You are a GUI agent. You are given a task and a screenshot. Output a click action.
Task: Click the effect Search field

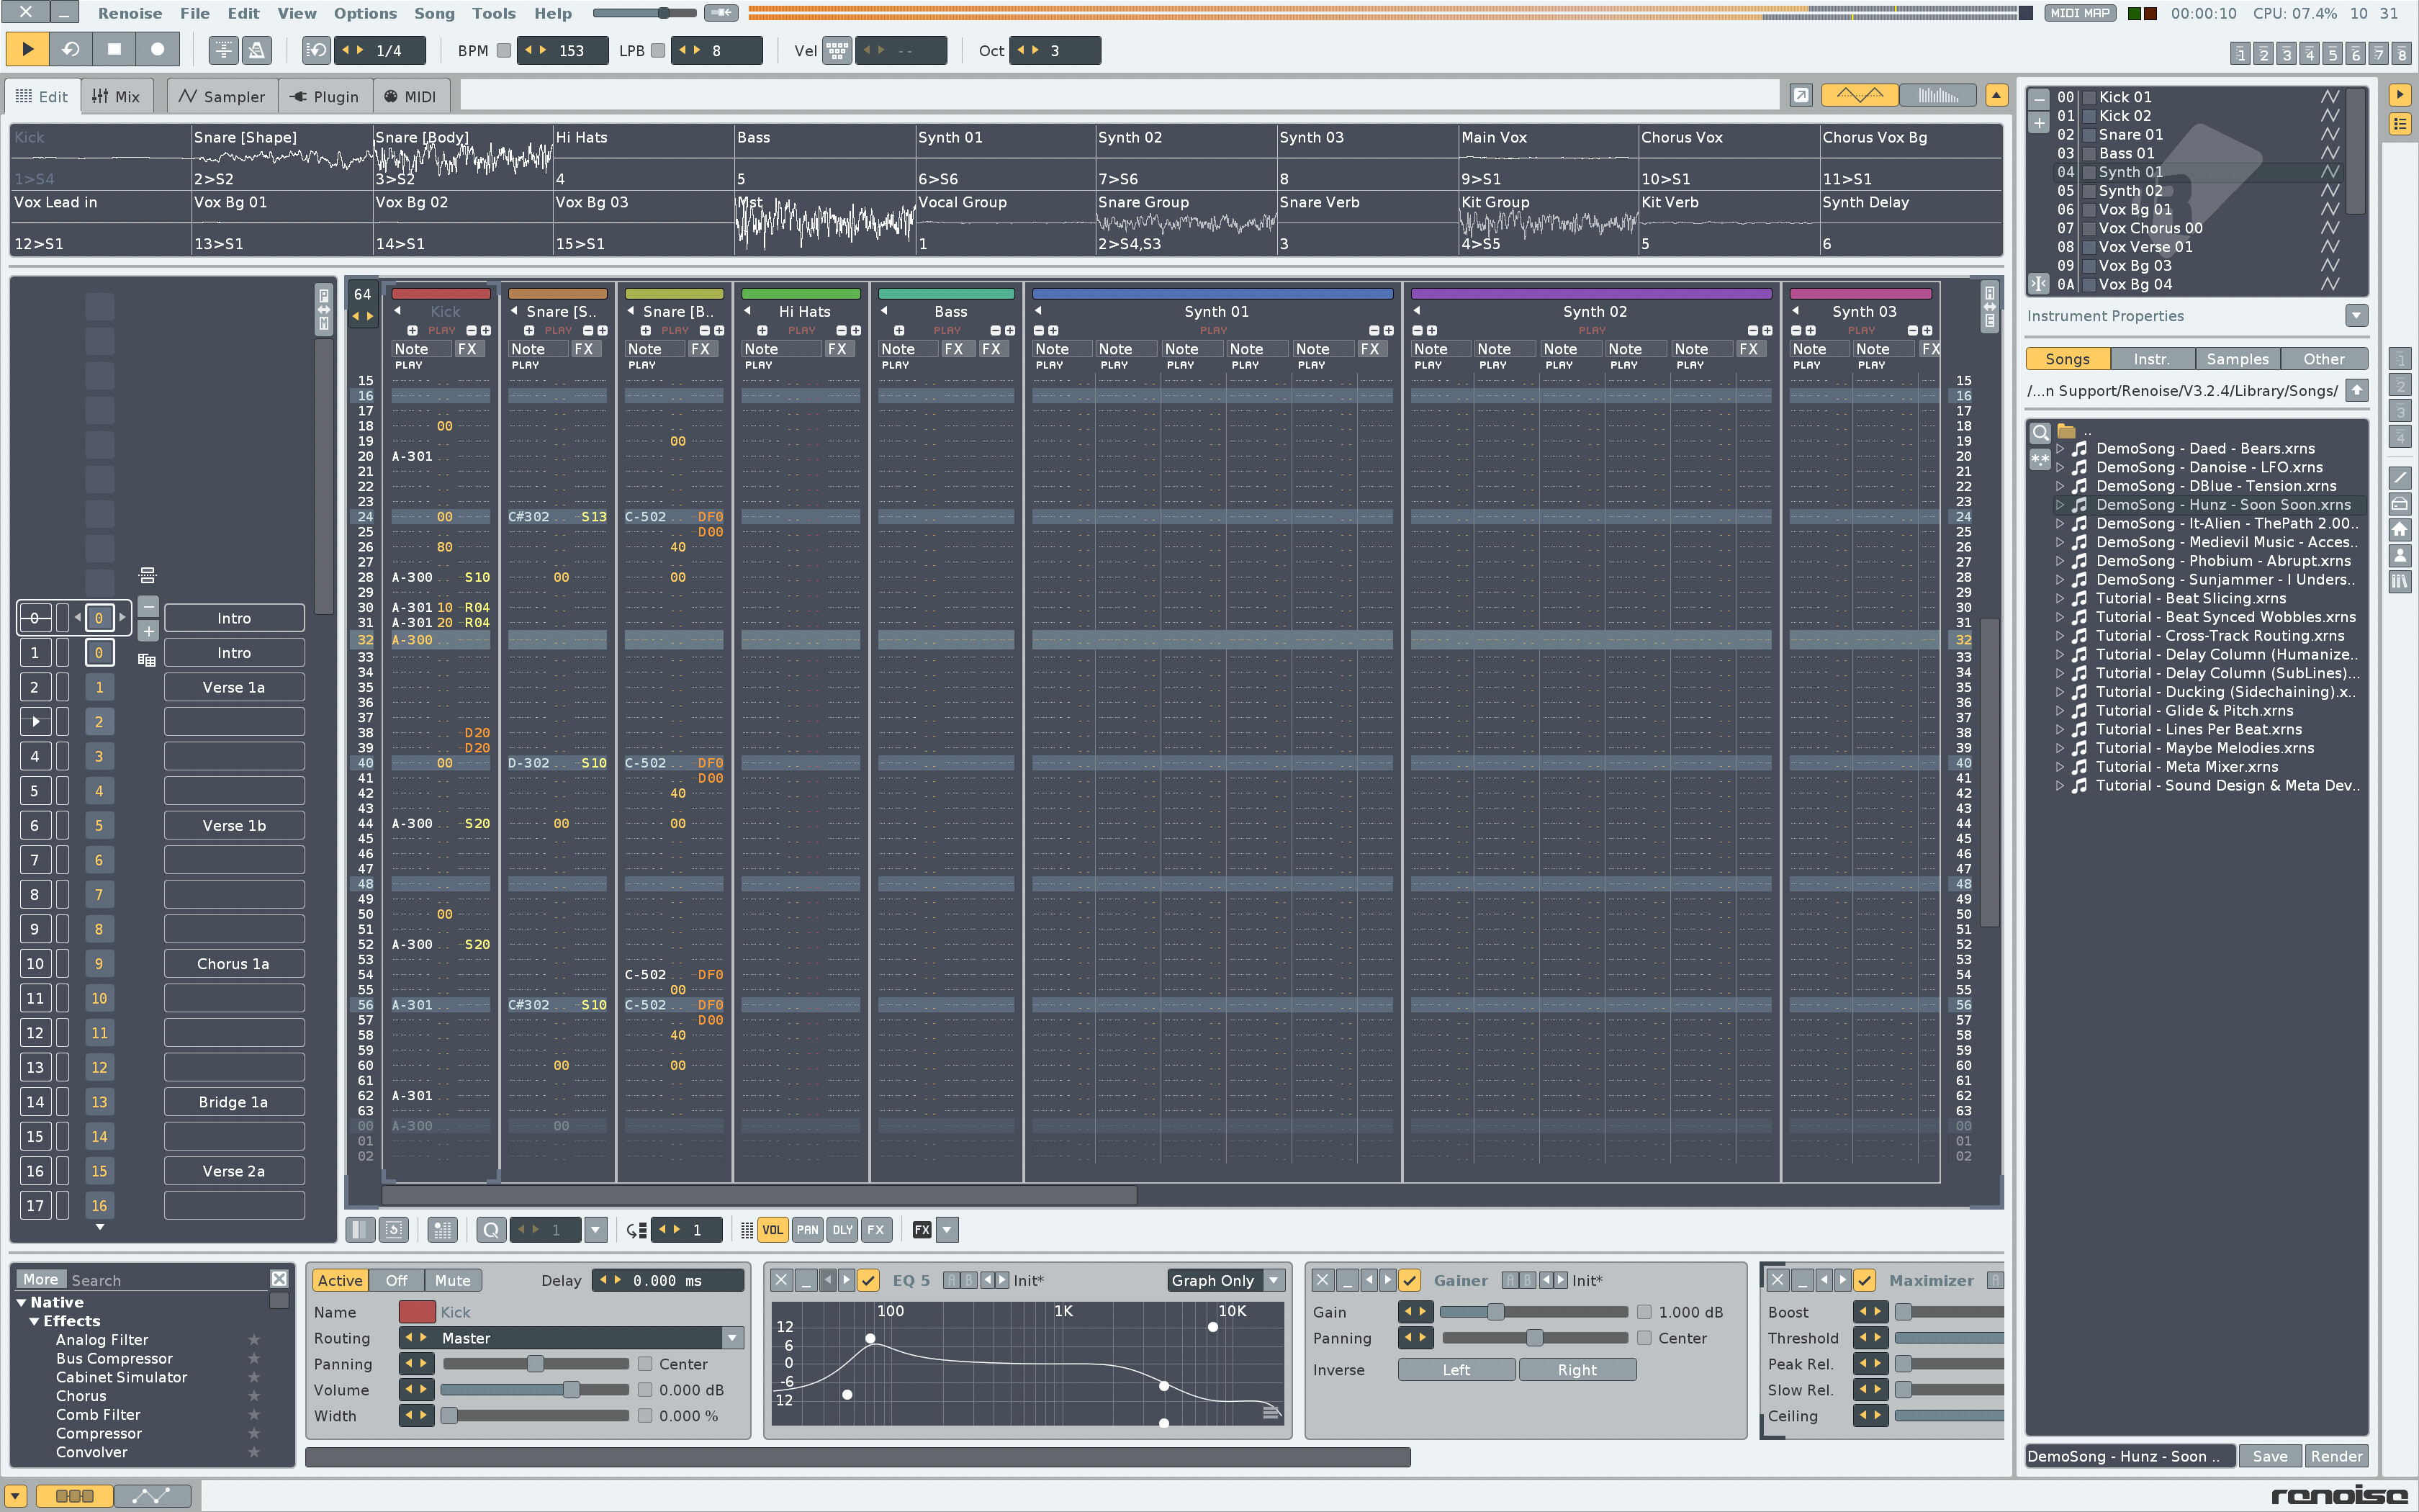(x=168, y=1280)
